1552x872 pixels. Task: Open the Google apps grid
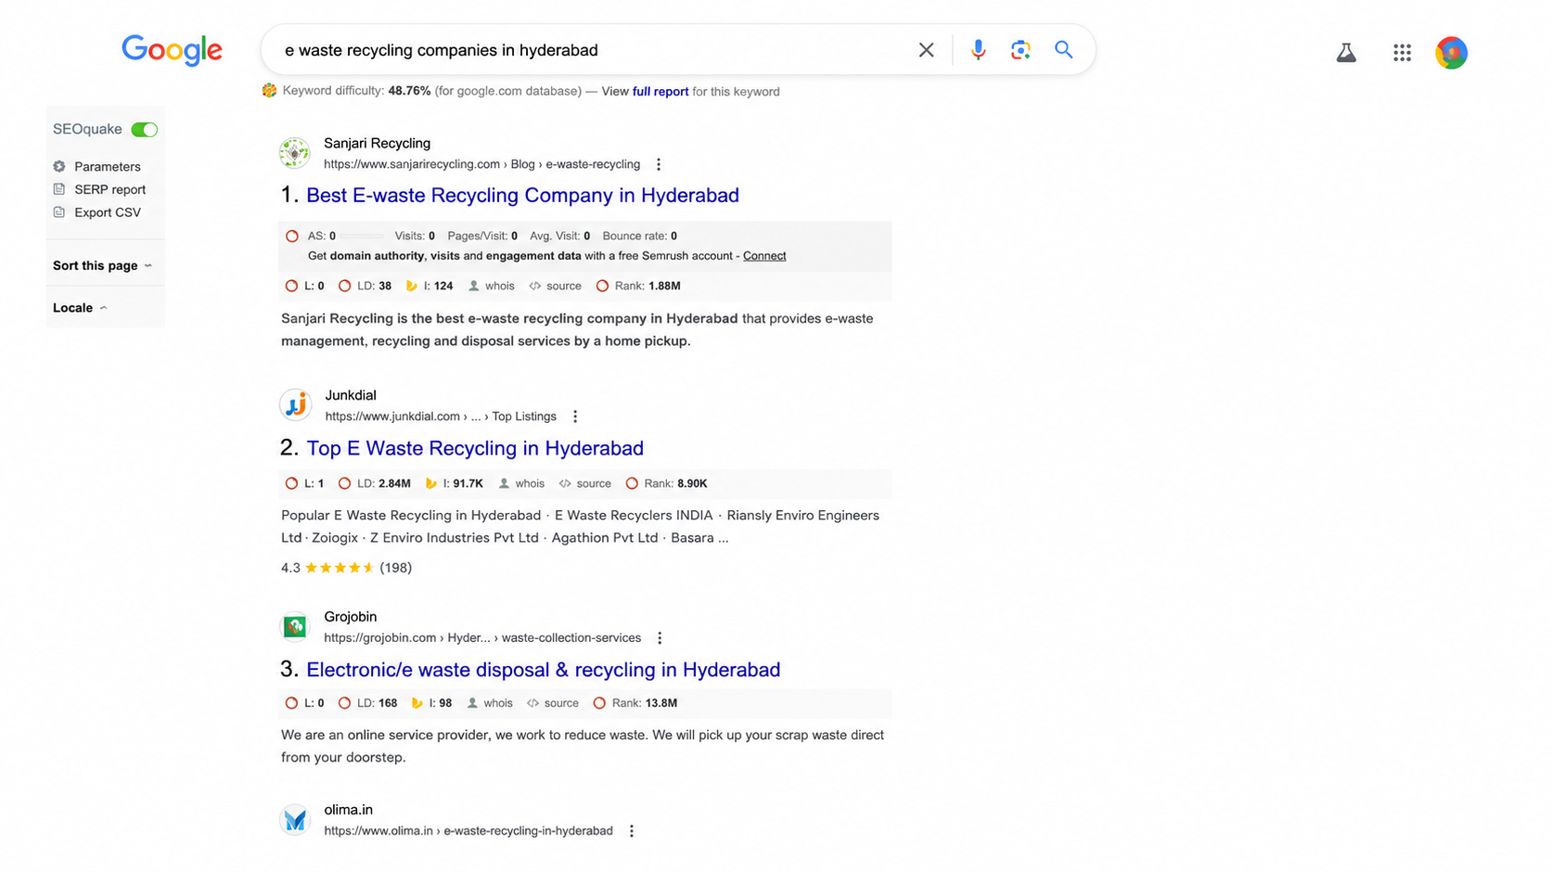[1402, 53]
